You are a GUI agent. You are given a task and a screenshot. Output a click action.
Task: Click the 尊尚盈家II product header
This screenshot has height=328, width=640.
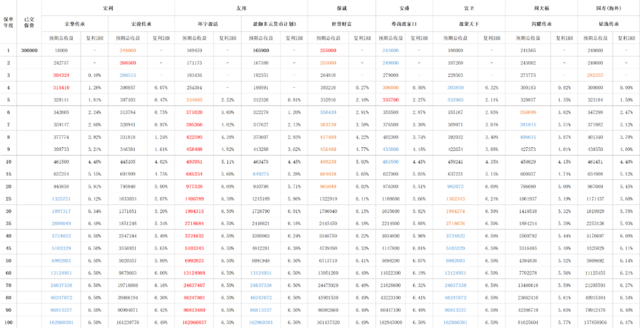pos(404,24)
